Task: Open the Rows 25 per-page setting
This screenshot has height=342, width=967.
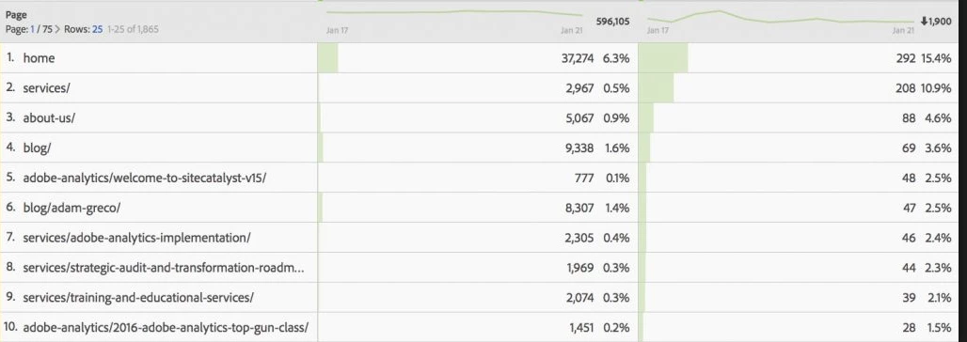Action: pos(98,29)
